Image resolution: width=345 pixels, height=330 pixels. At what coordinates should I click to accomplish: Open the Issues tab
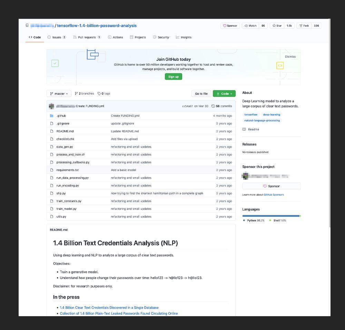[x=57, y=37]
